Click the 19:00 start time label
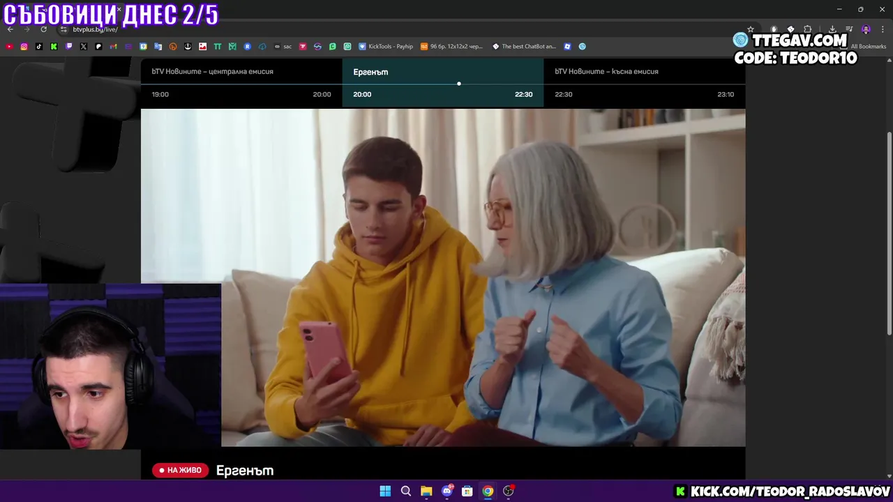The height and width of the screenshot is (502, 893). 160,94
